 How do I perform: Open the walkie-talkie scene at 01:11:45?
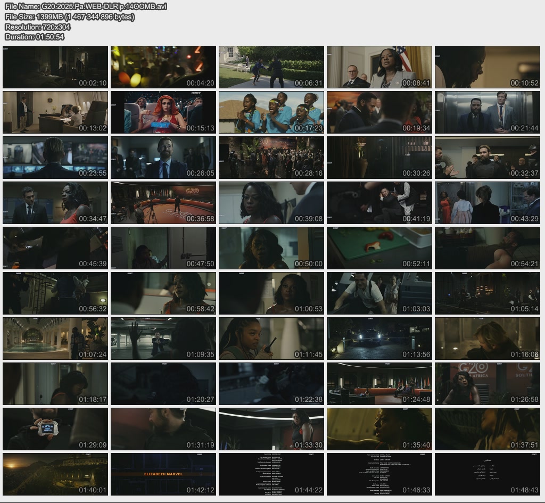pos(271,339)
